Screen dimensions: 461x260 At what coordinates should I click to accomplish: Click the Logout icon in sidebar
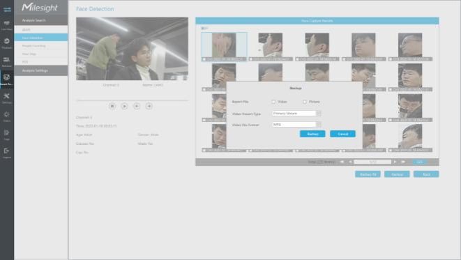[6, 153]
